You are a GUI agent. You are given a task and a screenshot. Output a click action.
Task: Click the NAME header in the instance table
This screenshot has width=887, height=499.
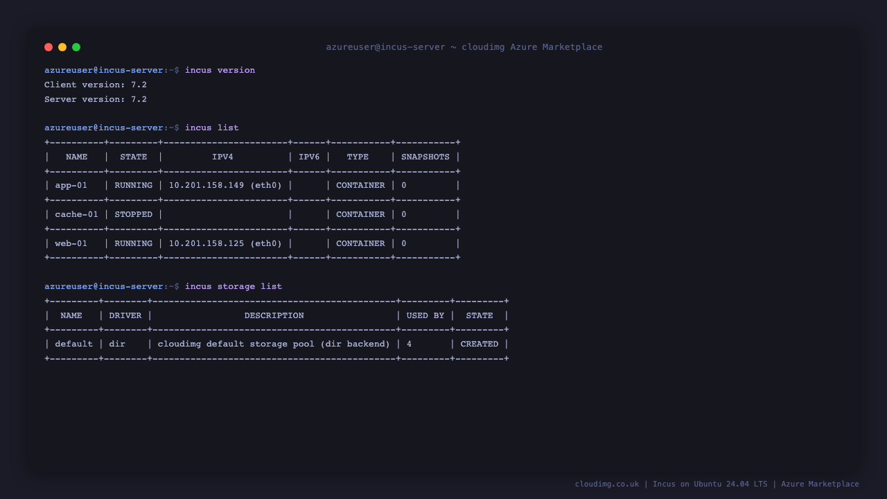[x=77, y=157]
